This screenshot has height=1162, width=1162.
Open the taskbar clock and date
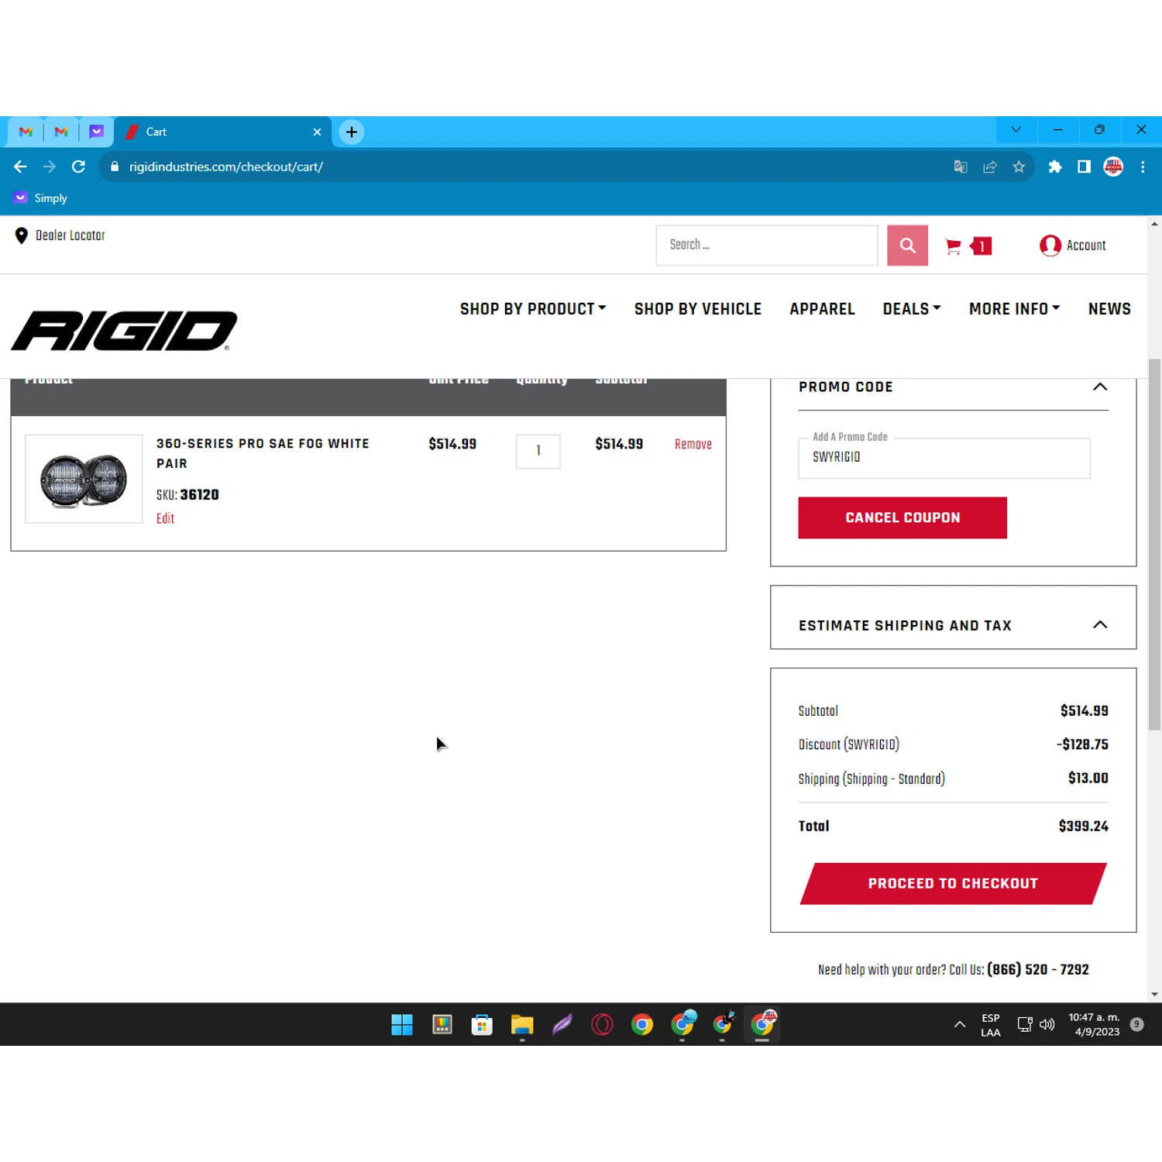[1094, 1024]
